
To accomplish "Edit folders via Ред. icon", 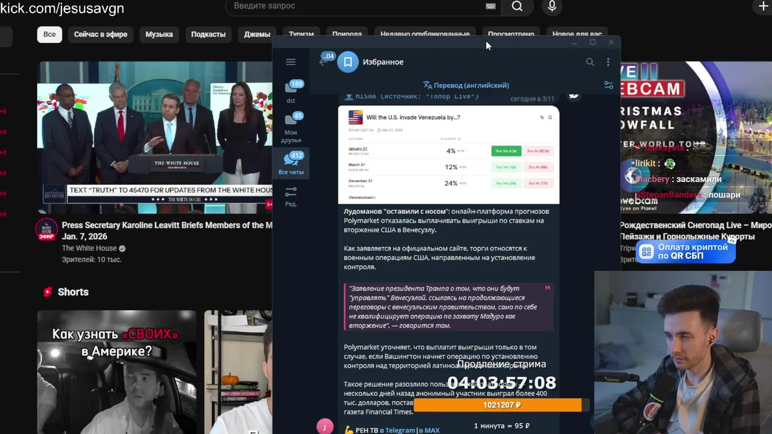I will [291, 197].
